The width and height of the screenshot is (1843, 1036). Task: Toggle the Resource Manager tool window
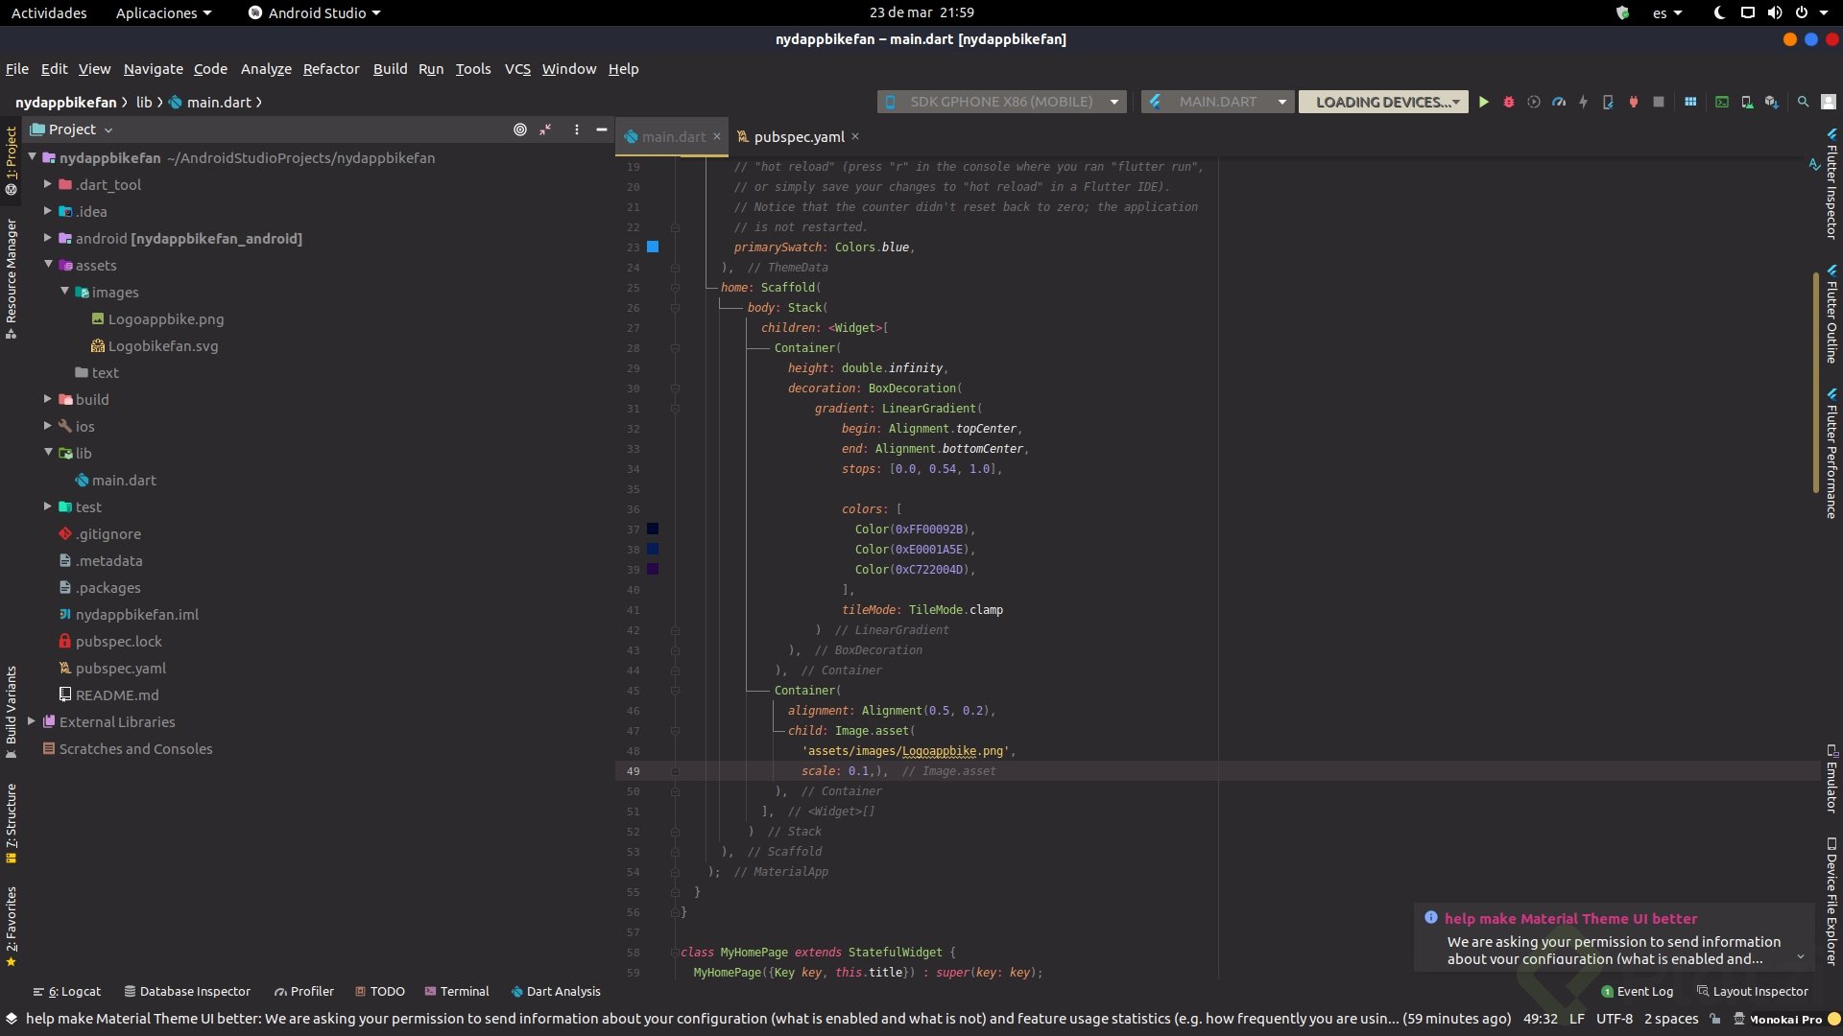(x=12, y=278)
